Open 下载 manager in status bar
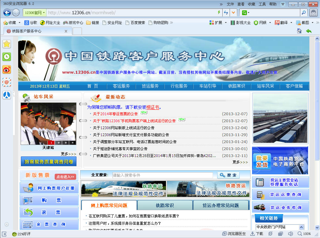The height and width of the screenshot is (238, 320). pyautogui.click(x=257, y=234)
